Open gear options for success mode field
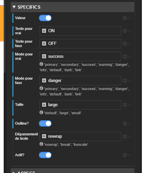The image size is (142, 173). [x=125, y=56]
